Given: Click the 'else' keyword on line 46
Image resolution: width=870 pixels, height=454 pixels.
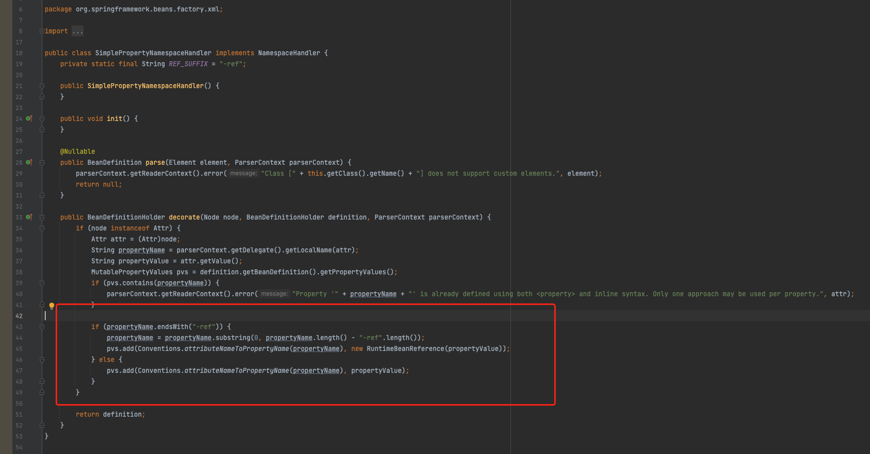Looking at the screenshot, I should pyautogui.click(x=106, y=359).
